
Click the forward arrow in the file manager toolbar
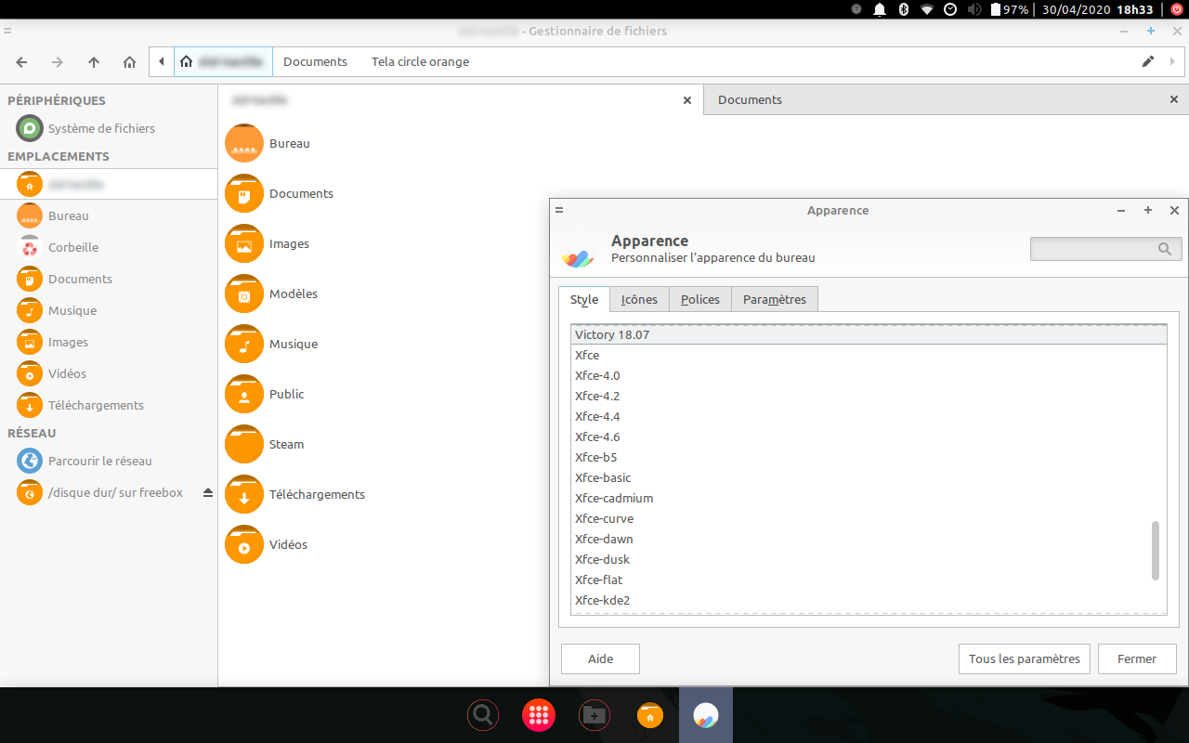(58, 62)
